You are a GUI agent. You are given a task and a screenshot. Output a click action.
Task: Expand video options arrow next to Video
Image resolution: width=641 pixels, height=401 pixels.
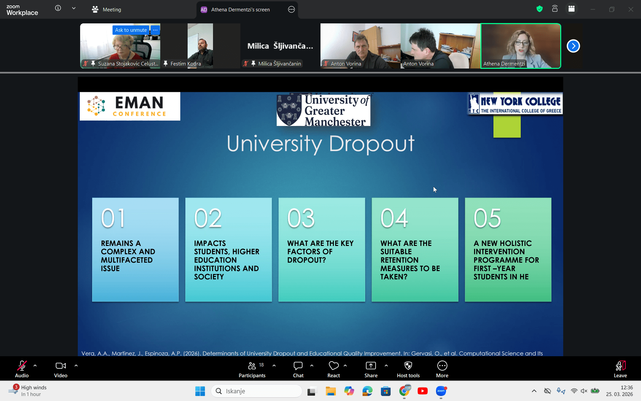76,366
